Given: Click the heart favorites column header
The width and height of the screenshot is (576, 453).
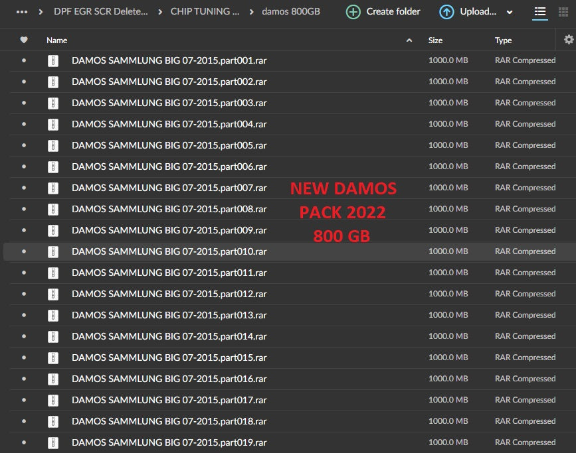Looking at the screenshot, I should (x=24, y=40).
